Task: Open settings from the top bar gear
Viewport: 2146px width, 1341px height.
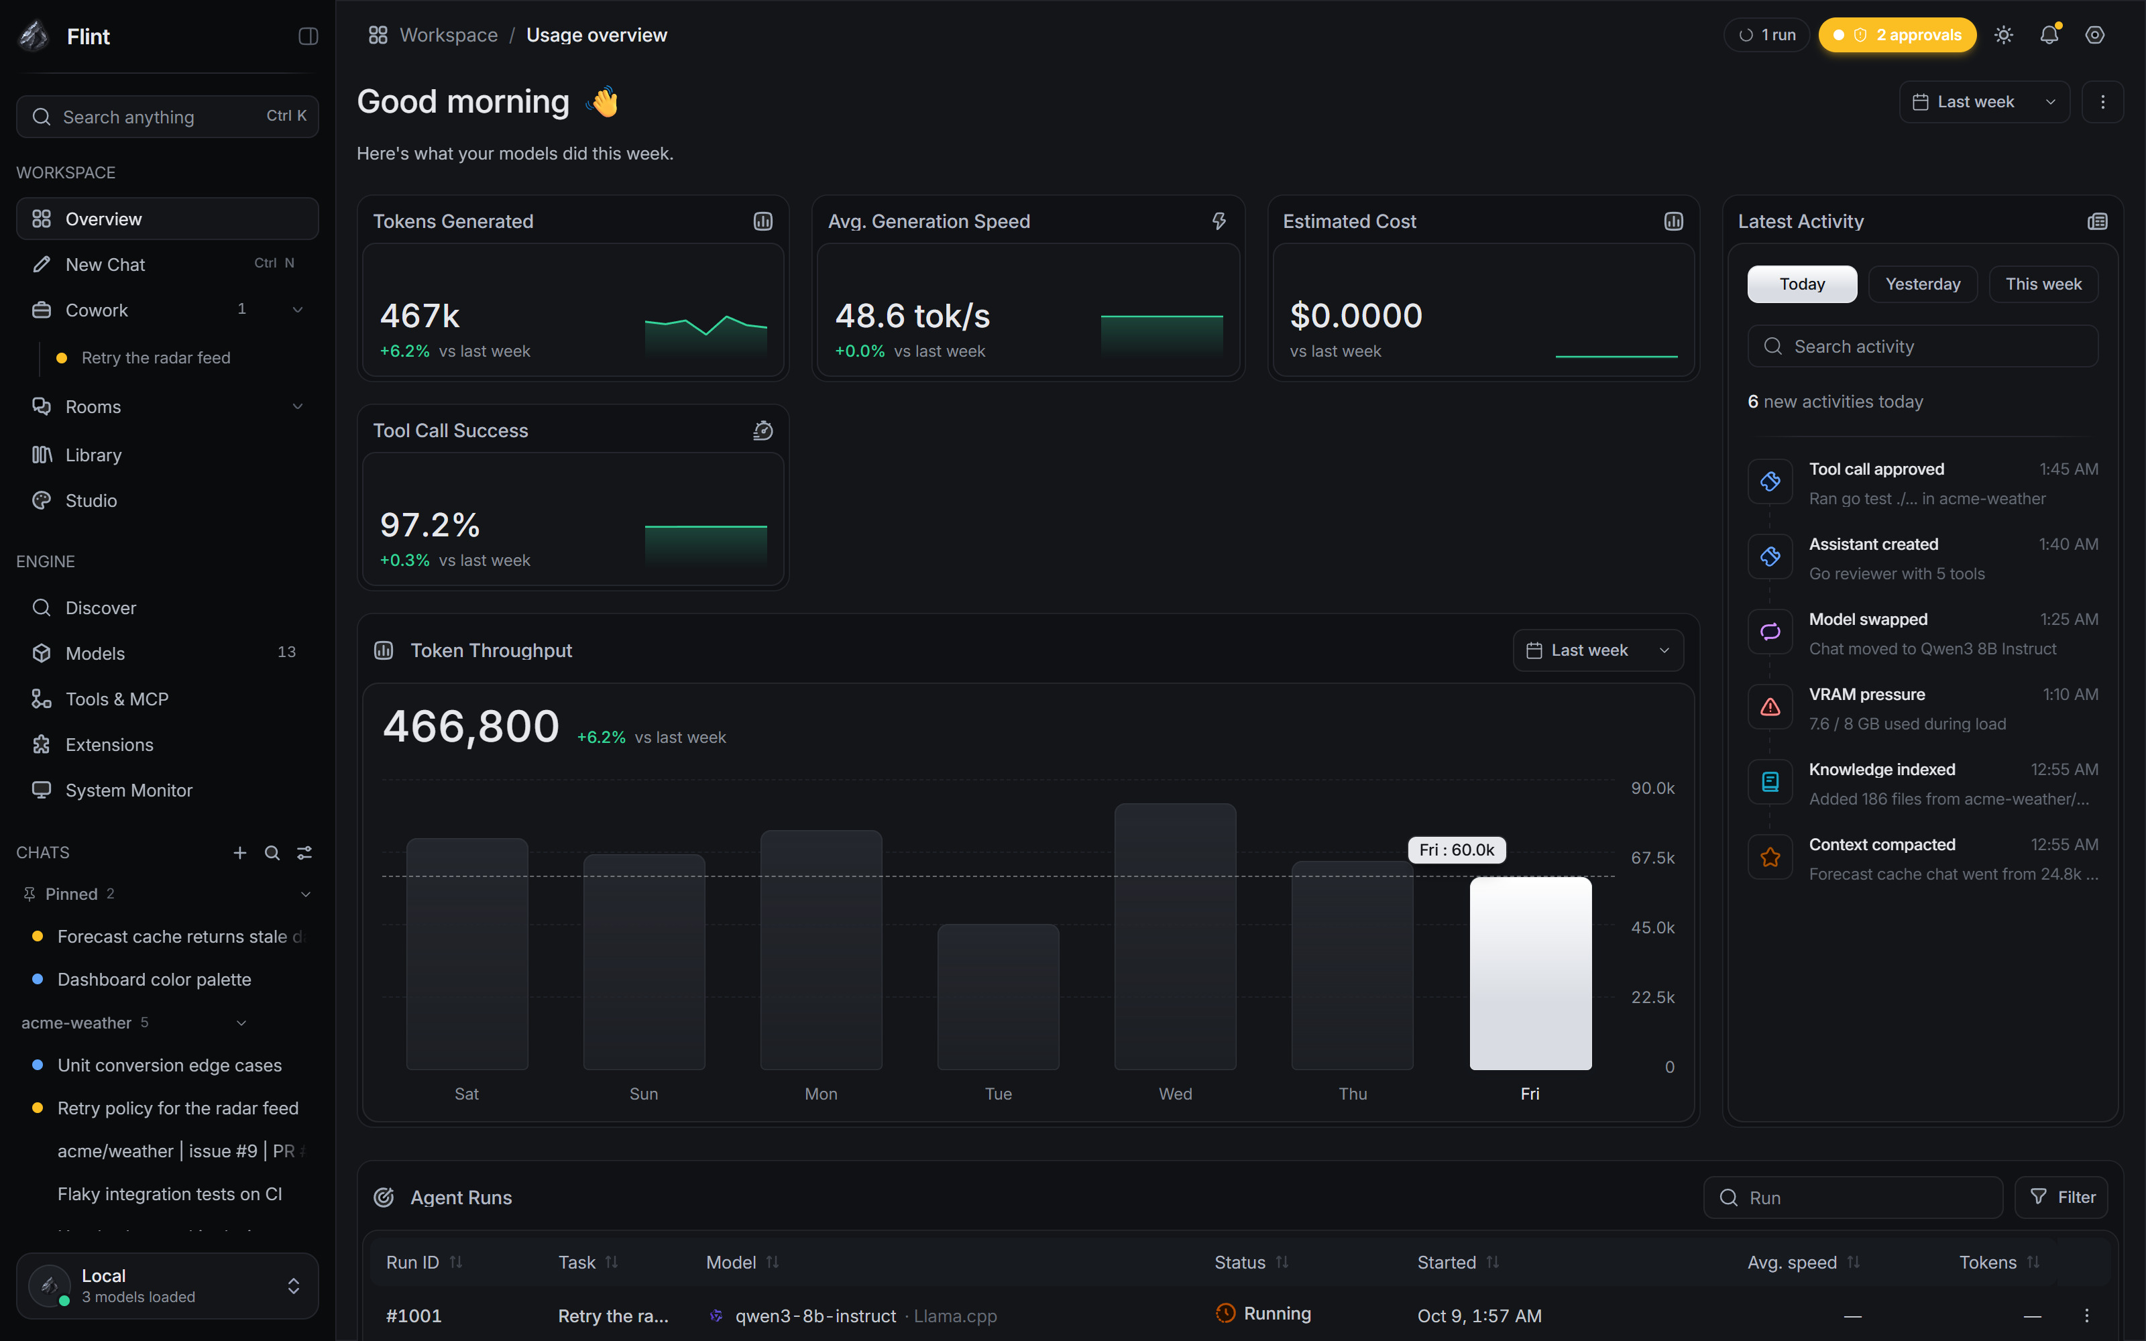Action: pyautogui.click(x=2094, y=36)
